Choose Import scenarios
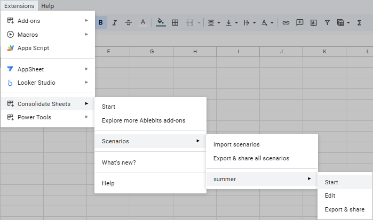This screenshot has width=373, height=220. [262, 144]
